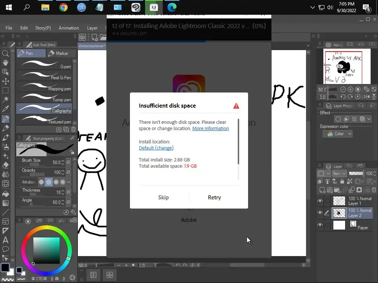Select the Auto Select magic wand tool
This screenshot has height=283, width=378.
coord(5,99)
